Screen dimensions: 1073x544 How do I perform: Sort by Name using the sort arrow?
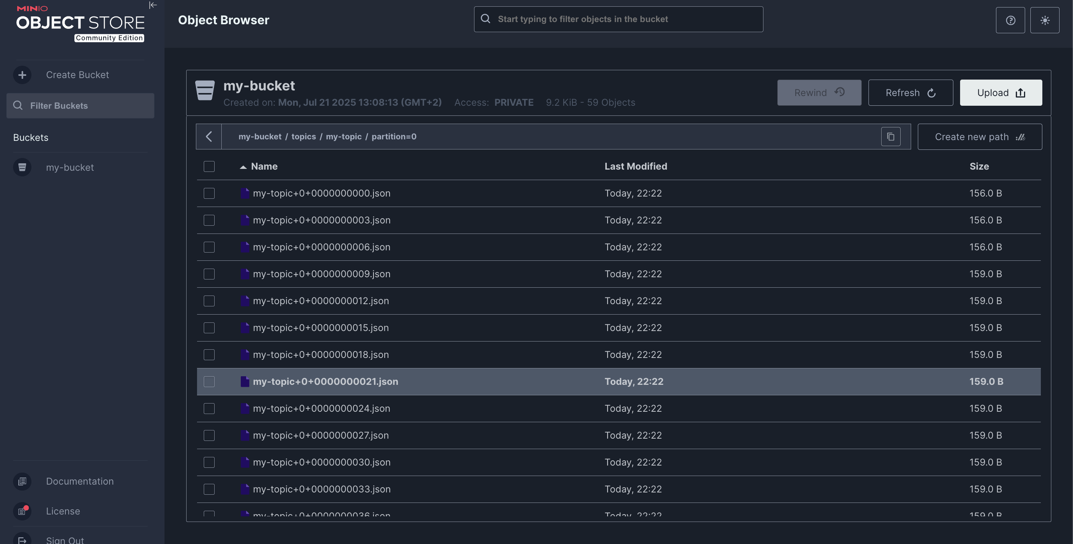(243, 167)
